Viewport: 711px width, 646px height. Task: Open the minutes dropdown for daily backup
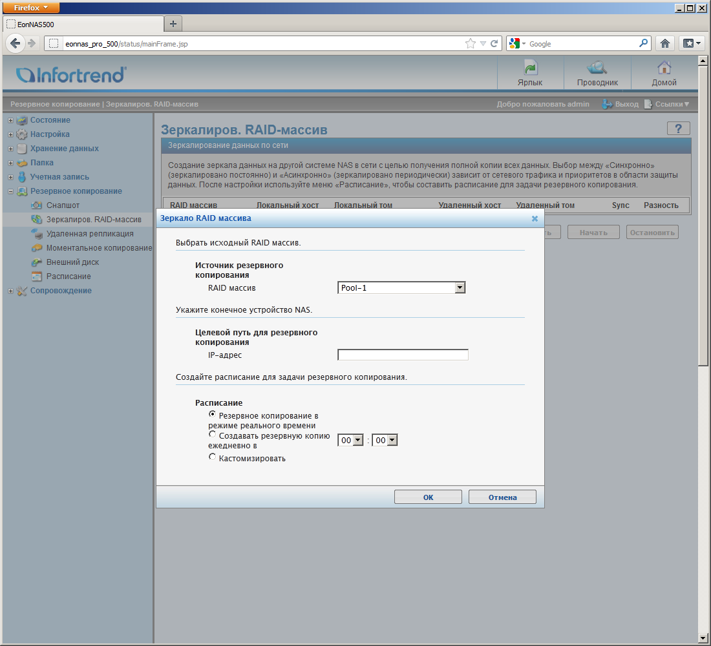(x=385, y=440)
